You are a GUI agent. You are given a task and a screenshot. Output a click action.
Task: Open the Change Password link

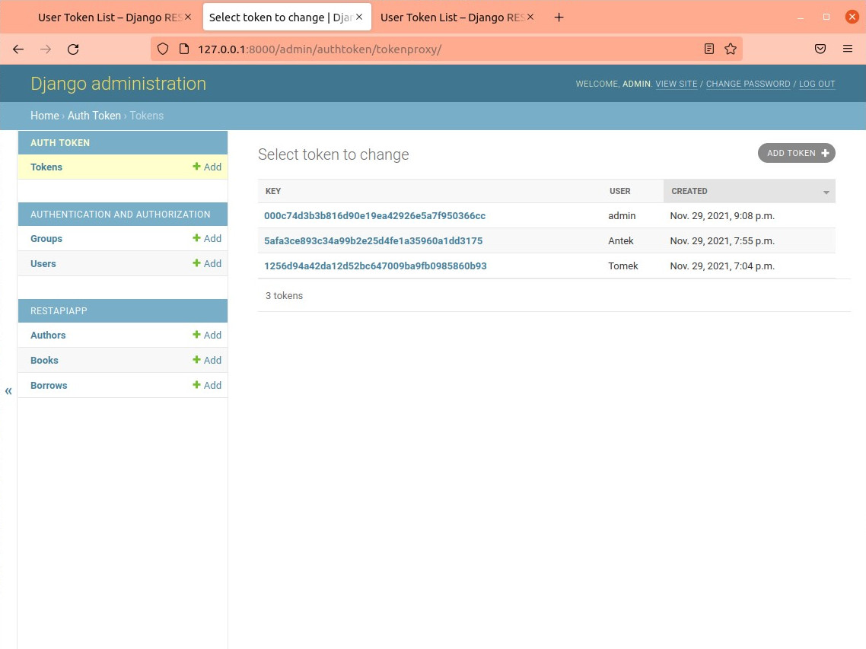[748, 84]
